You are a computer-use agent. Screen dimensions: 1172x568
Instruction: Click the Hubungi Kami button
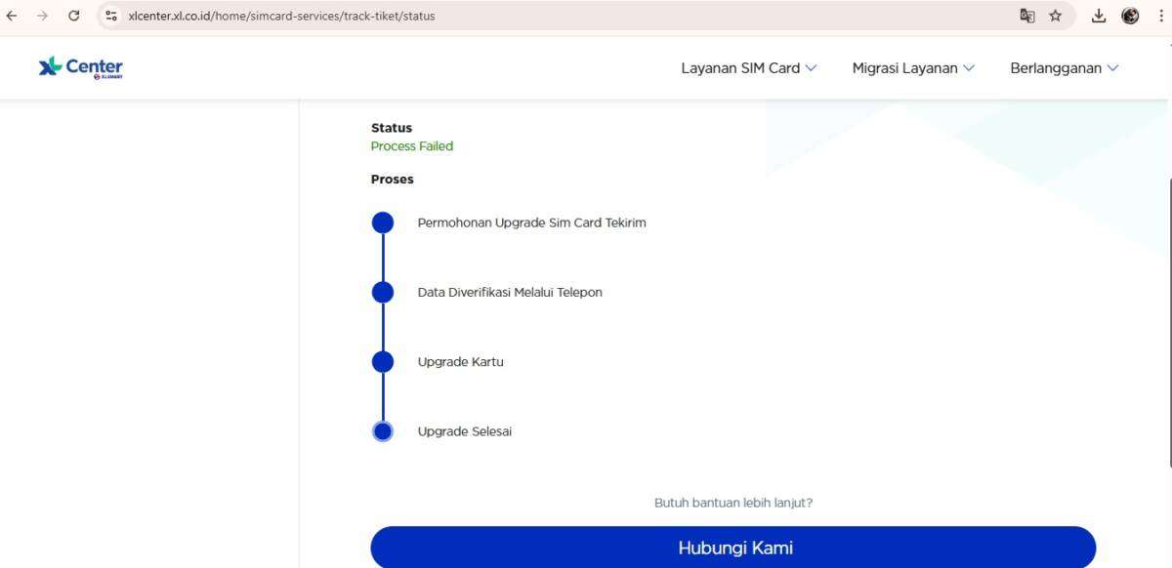733,548
